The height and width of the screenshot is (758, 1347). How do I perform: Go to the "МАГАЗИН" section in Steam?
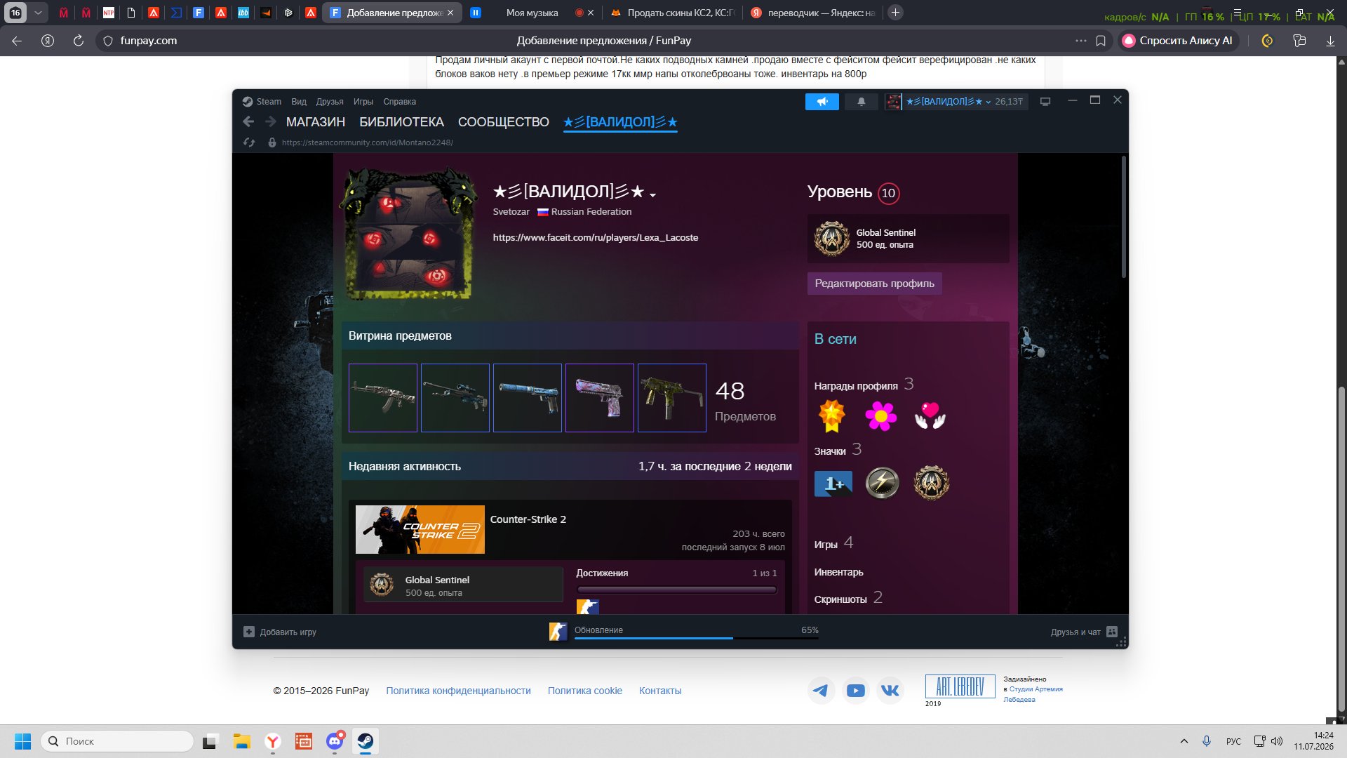pos(316,121)
